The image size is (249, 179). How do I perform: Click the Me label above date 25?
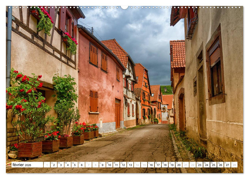[212, 163]
